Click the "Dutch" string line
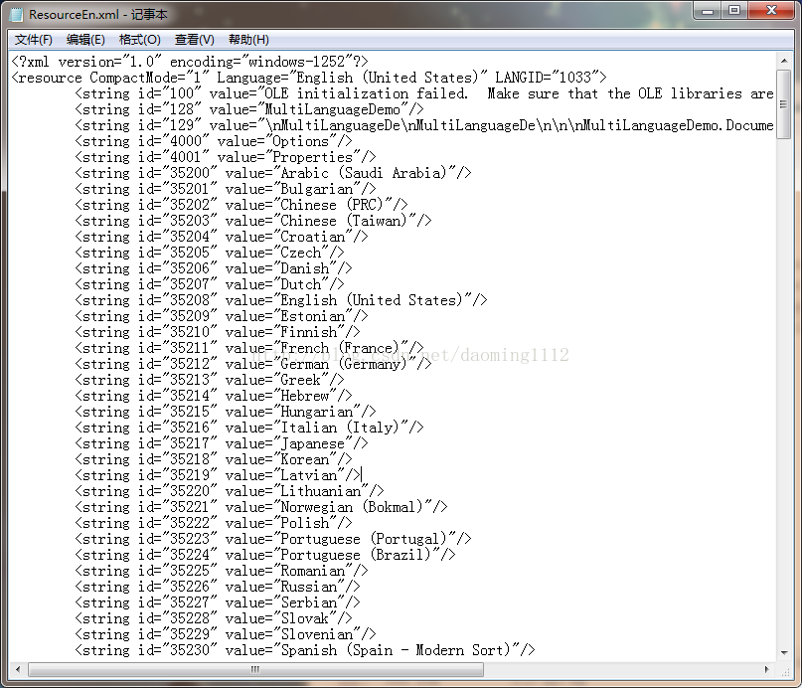Viewport: 802px width, 688px height. tap(210, 284)
